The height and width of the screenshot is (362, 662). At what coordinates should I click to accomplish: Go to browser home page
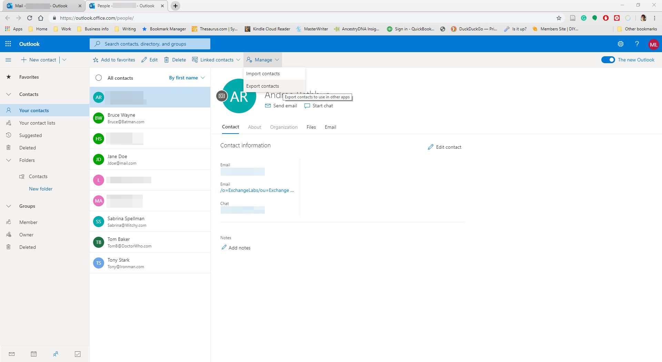coord(41,18)
